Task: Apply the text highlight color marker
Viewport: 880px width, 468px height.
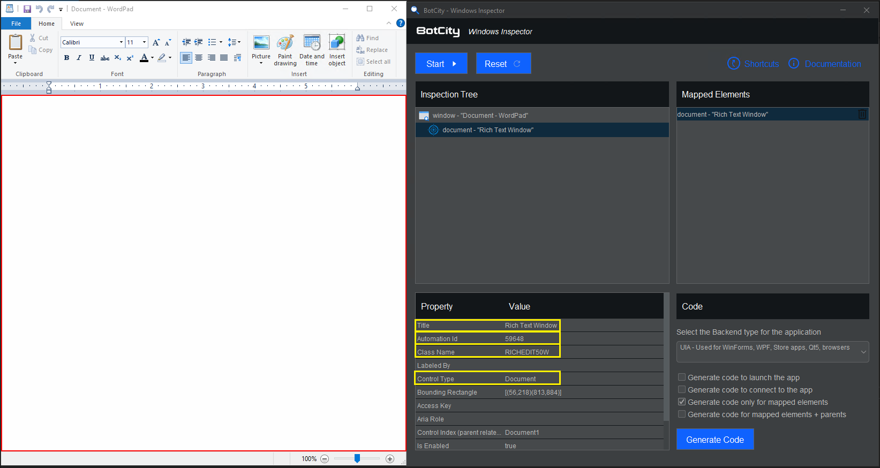Action: coord(162,58)
